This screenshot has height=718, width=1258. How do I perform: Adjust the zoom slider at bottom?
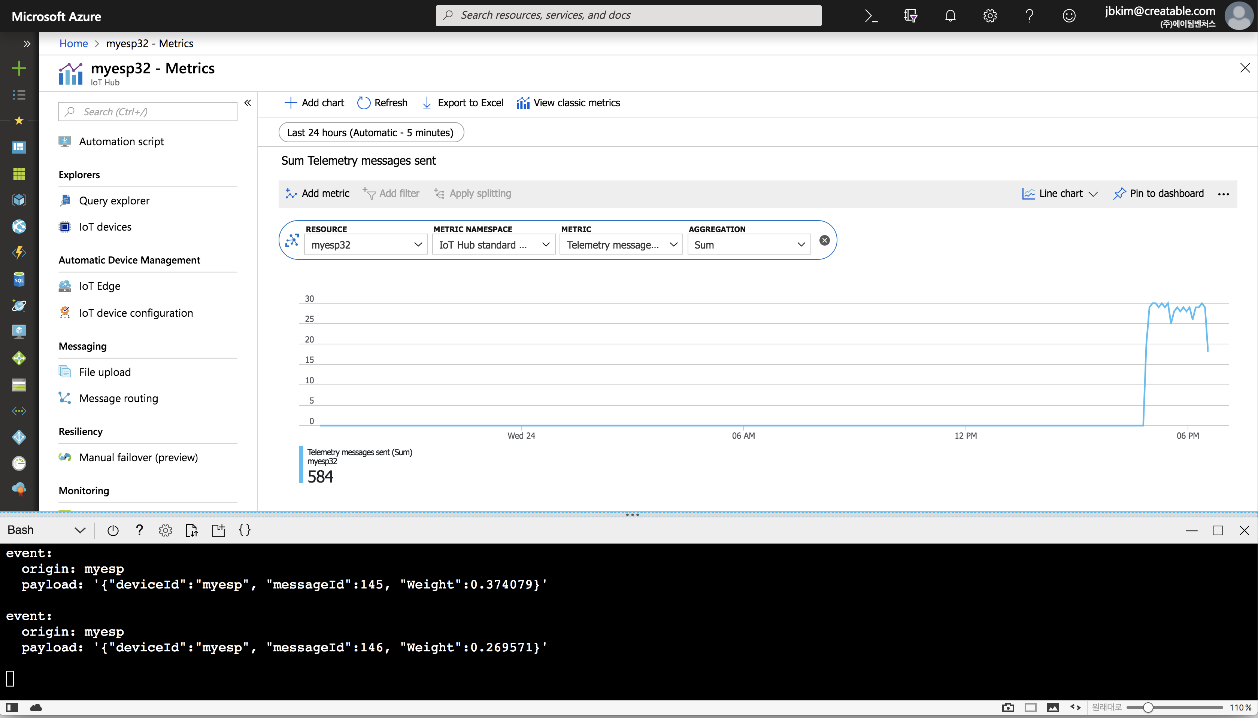pyautogui.click(x=1174, y=708)
